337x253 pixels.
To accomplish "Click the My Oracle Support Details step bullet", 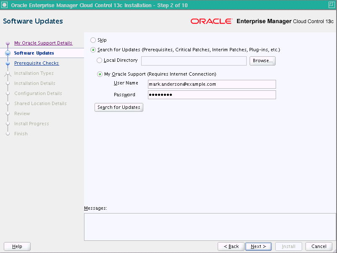I will [x=8, y=43].
